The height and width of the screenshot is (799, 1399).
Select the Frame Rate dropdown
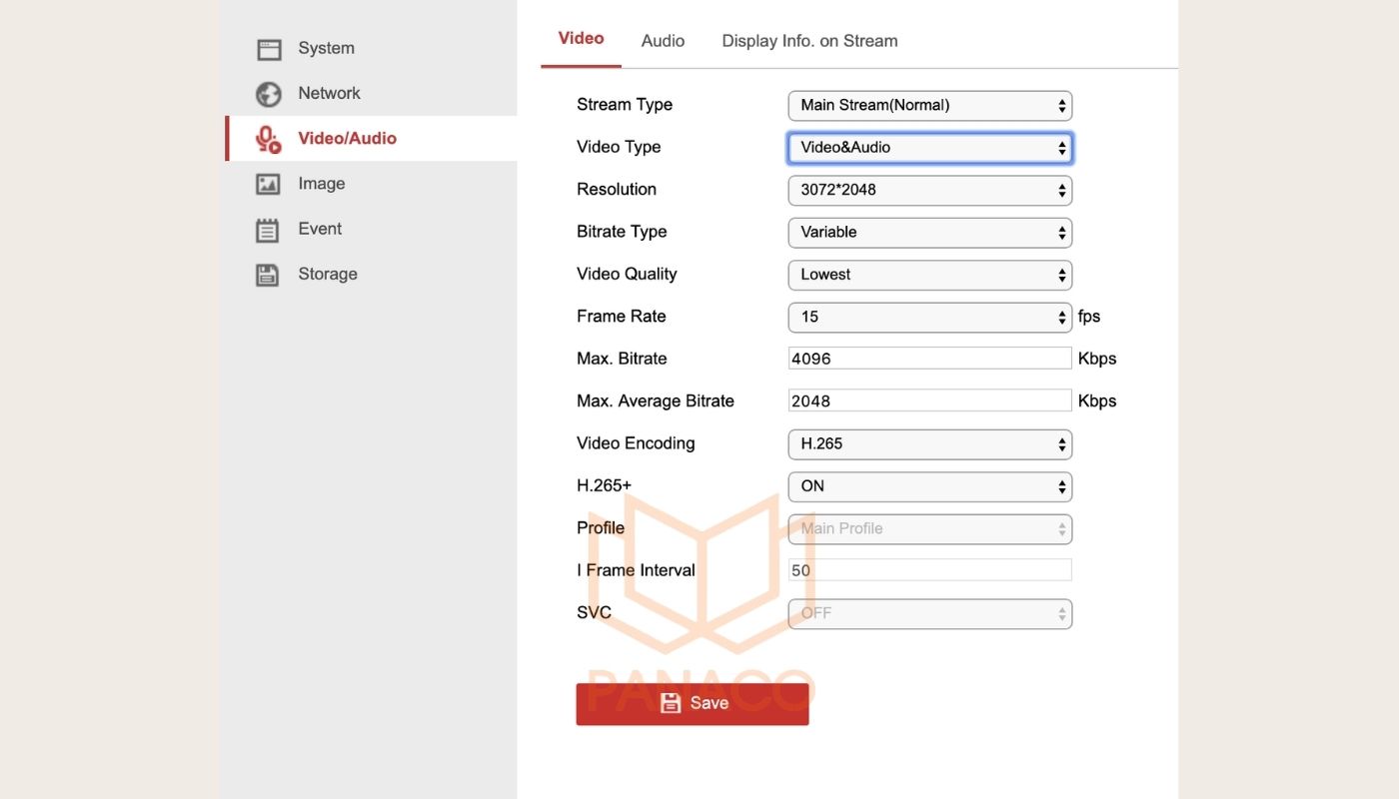[929, 318]
